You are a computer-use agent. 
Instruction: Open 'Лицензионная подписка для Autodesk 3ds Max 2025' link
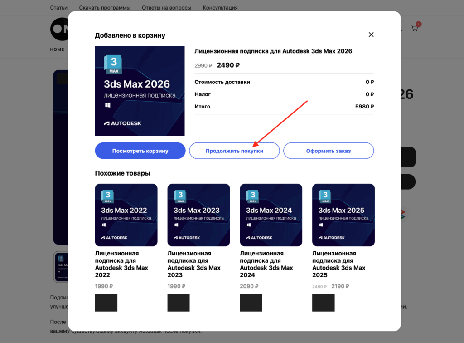[x=339, y=264]
